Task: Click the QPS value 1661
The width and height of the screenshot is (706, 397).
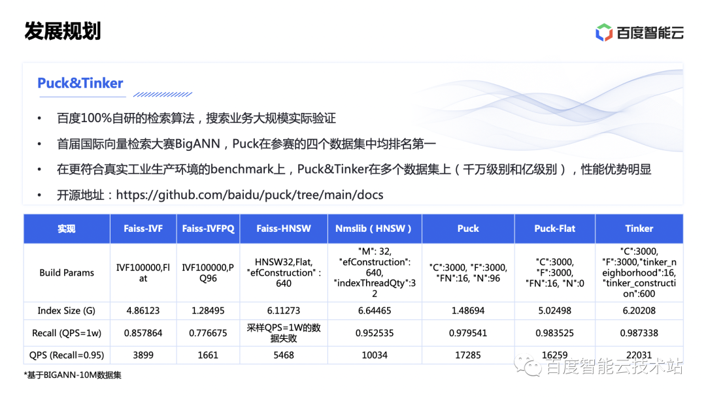Action: [208, 355]
